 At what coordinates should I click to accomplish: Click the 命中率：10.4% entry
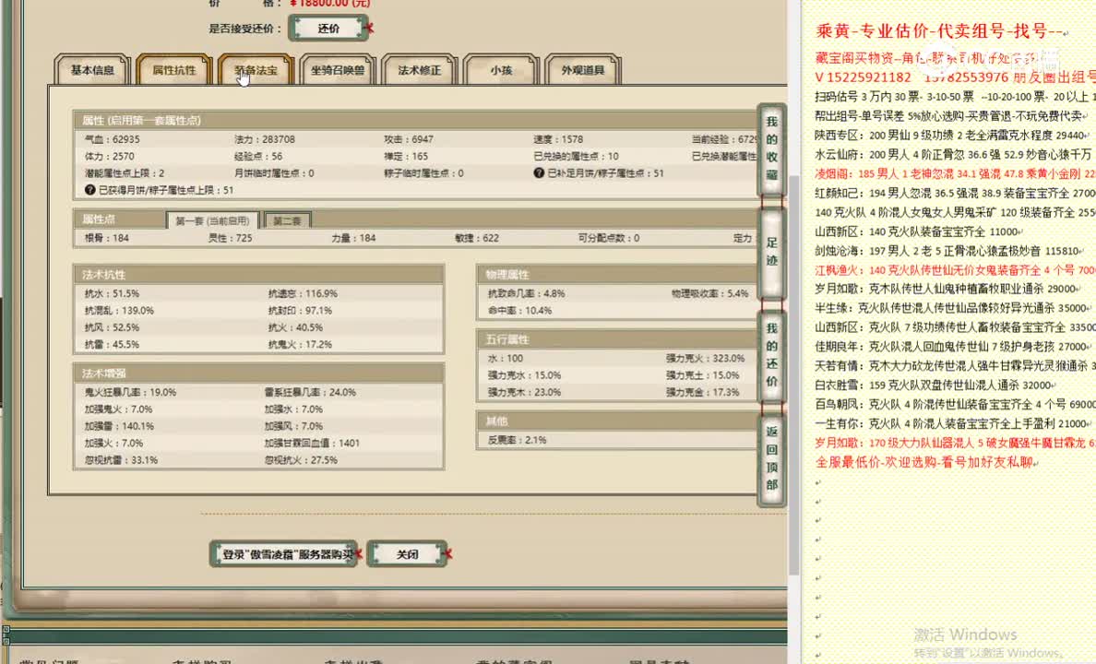(x=520, y=311)
